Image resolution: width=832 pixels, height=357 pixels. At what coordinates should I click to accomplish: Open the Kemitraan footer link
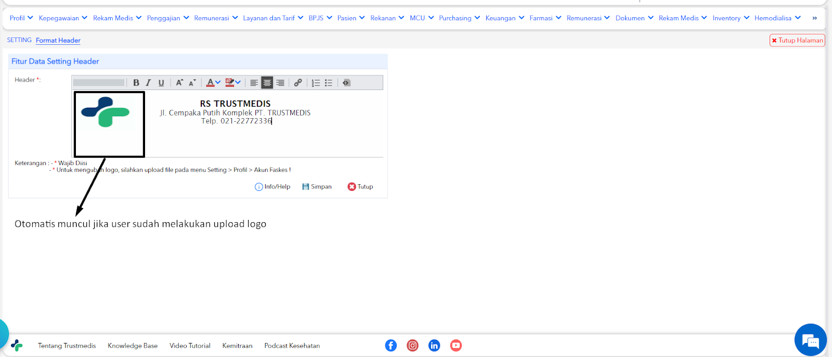[x=237, y=346]
